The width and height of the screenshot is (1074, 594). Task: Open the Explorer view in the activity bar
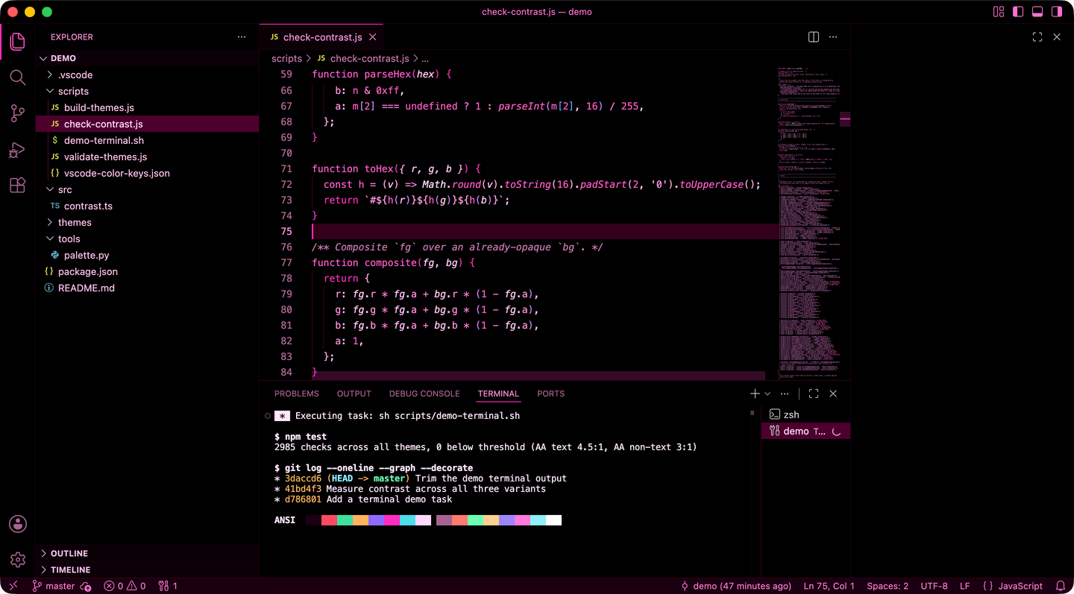tap(18, 42)
